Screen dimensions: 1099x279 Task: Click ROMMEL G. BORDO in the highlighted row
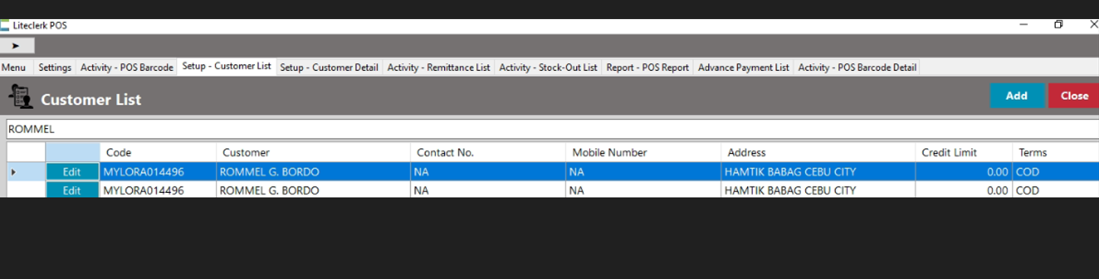pyautogui.click(x=269, y=172)
